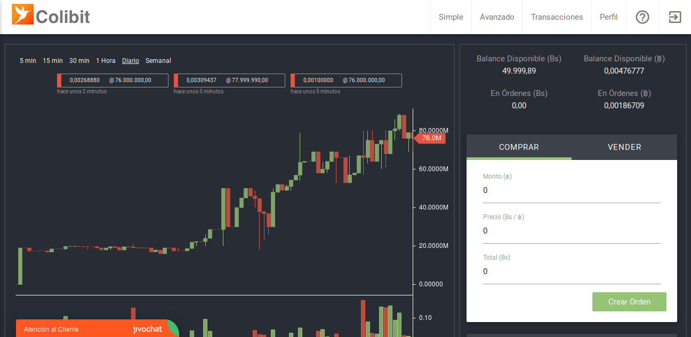Select the COMPRAR tab
Viewport: 691px width, 337px height.
518,147
